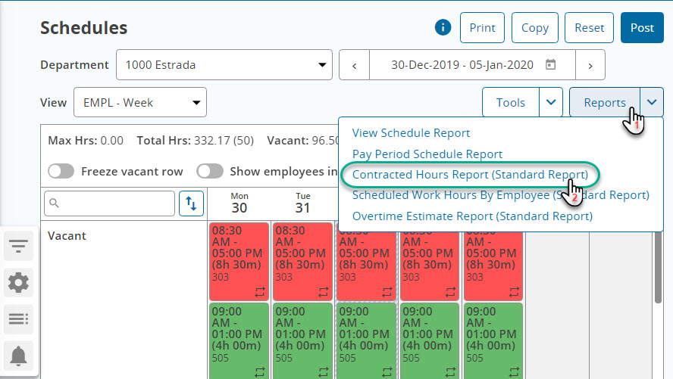Click repeat icon on Monday green 09:00 shift
This screenshot has height=379, width=673.
260,372
